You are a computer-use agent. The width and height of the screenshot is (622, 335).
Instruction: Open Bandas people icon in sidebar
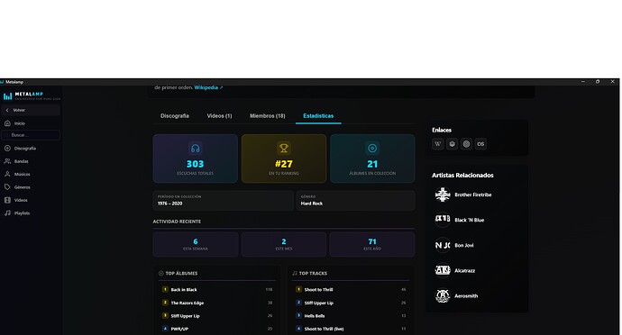(7, 161)
